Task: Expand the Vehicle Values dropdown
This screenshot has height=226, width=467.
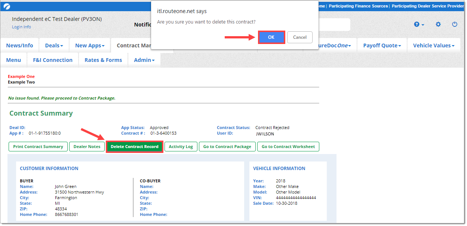Action: [x=433, y=45]
